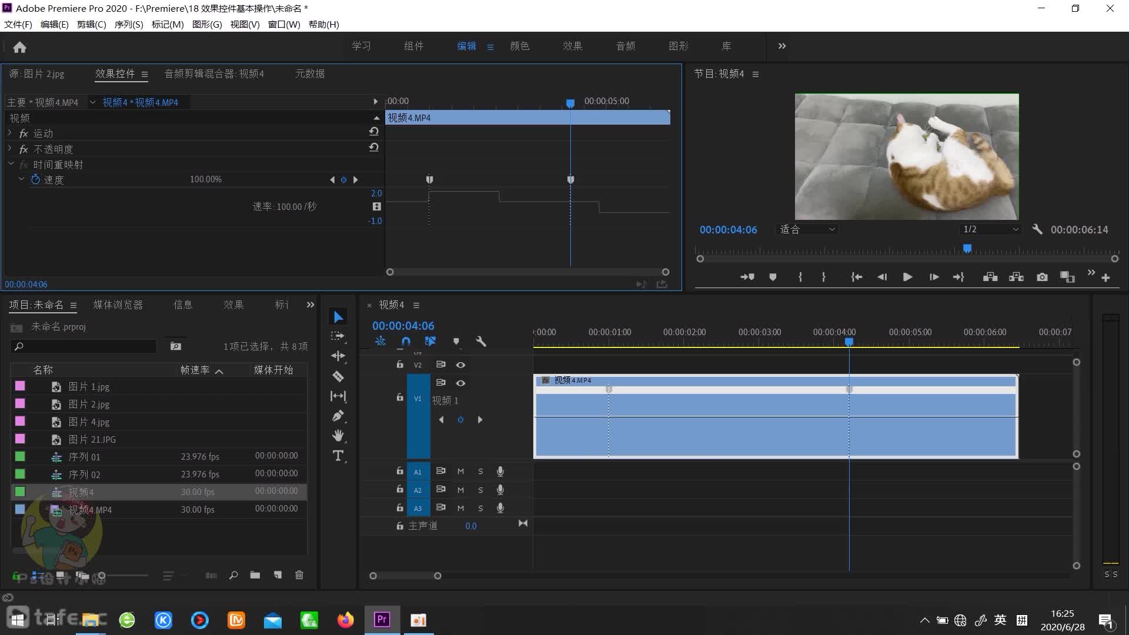Open 媒体浏览器 tab
This screenshot has height=635, width=1129.
pyautogui.click(x=118, y=305)
